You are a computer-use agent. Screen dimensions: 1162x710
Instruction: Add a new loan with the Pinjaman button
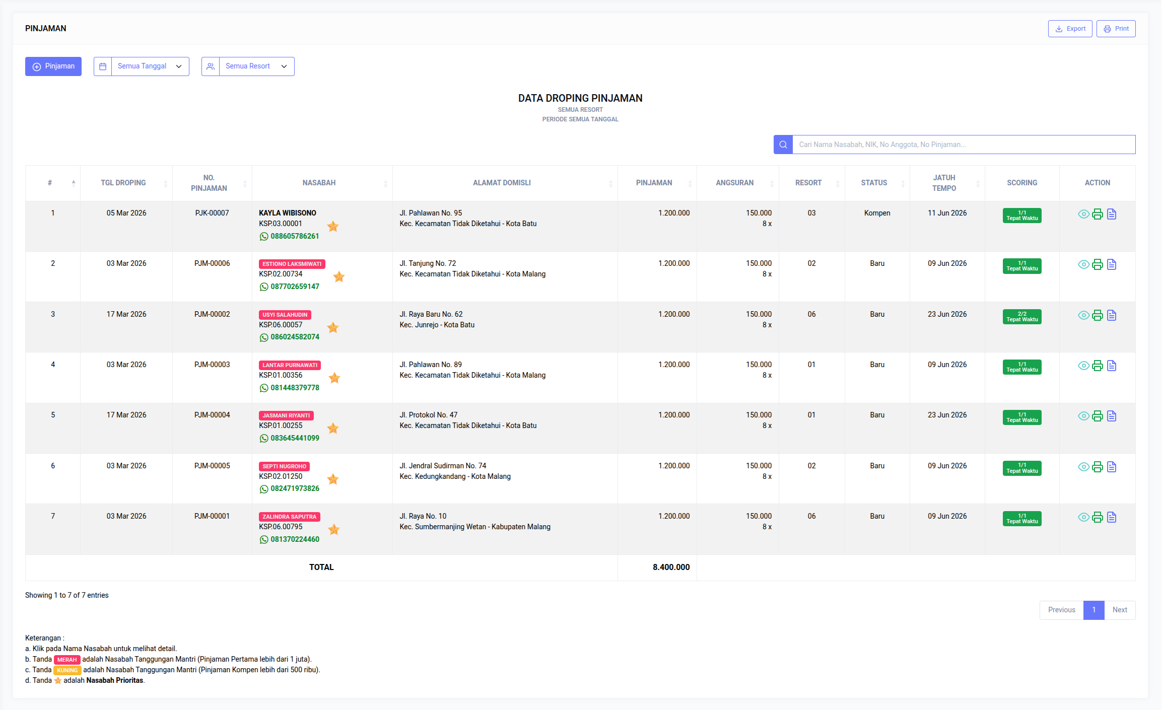click(x=53, y=66)
